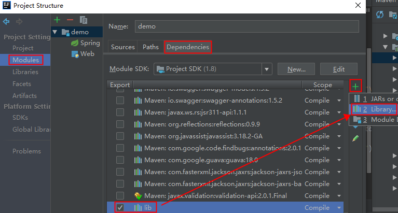The width and height of the screenshot is (398, 213).
Task: Open Modules in Project Settings
Action: [x=25, y=60]
